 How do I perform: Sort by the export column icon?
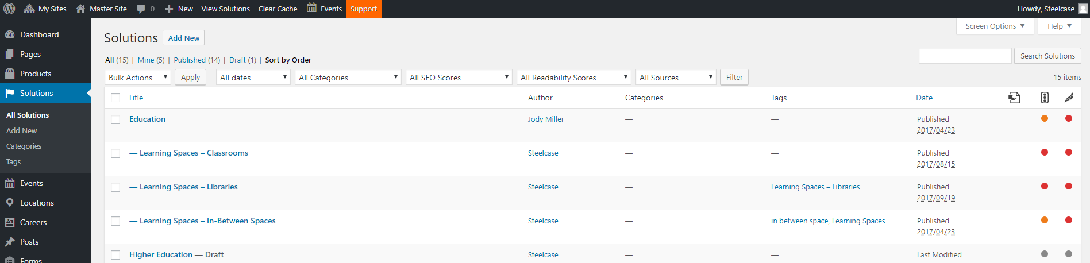[1014, 98]
